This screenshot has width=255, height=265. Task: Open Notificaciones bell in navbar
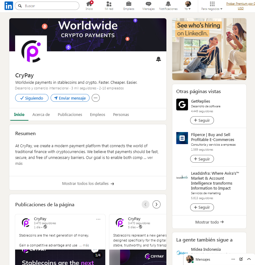click(x=168, y=6)
